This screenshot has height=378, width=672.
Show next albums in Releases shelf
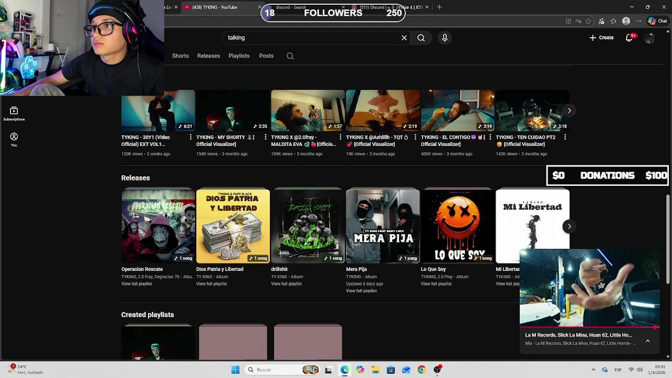point(569,226)
